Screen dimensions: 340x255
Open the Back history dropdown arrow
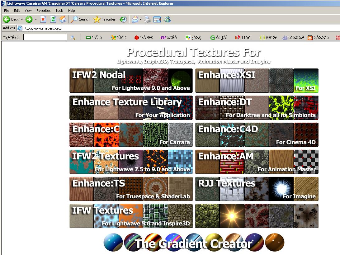point(22,19)
